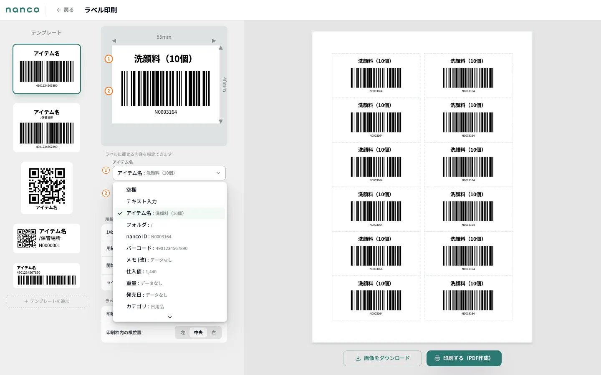Choose 重量 option in list
Viewport: 601px width, 375px height.
pyautogui.click(x=170, y=283)
